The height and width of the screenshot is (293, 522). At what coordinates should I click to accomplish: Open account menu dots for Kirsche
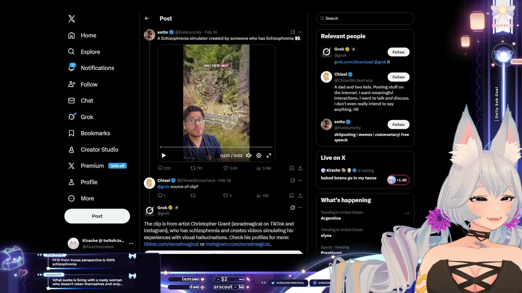(131, 243)
